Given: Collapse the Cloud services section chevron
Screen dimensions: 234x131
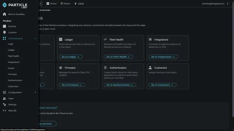Looking at the screenshot, I should click(x=35, y=38).
